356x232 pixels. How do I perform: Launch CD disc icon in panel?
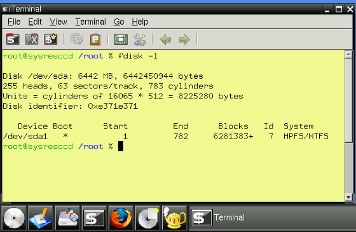pos(14,218)
